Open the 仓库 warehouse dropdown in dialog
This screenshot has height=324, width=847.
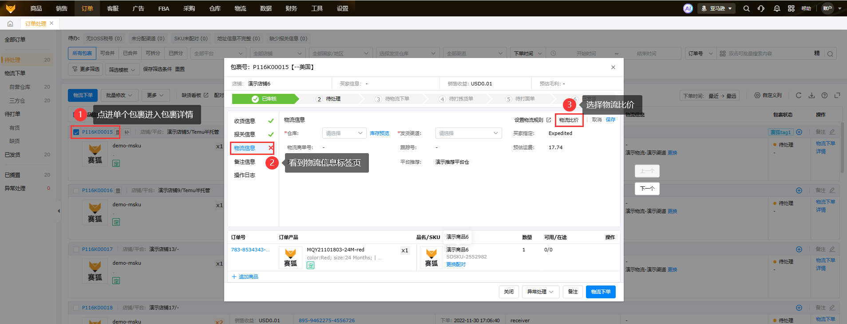click(x=344, y=133)
